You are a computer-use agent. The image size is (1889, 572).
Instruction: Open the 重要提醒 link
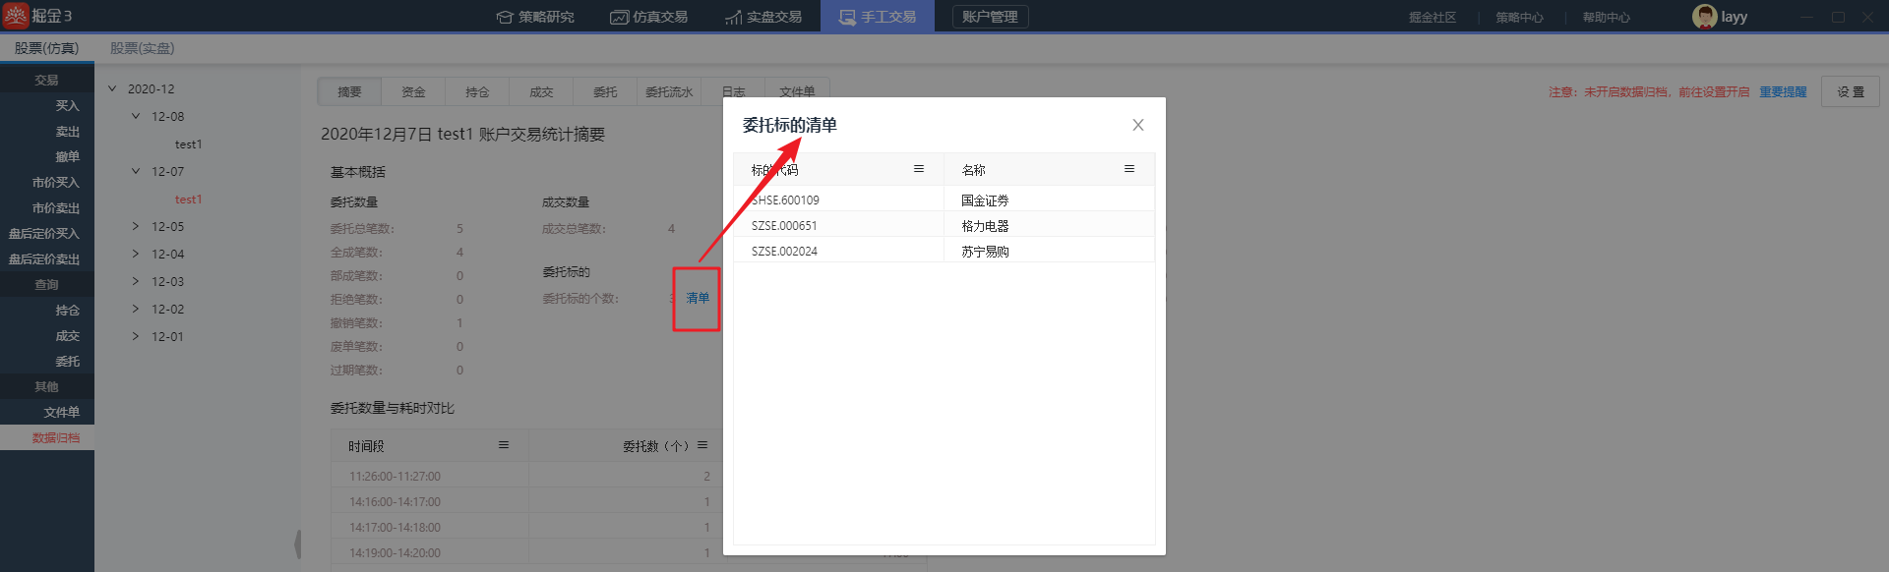(1783, 91)
